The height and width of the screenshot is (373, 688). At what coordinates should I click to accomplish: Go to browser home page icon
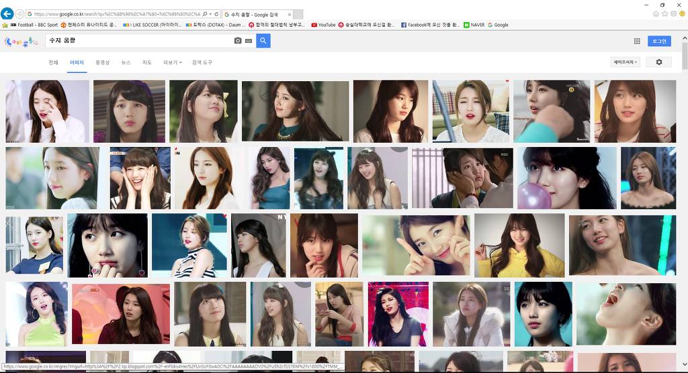656,13
